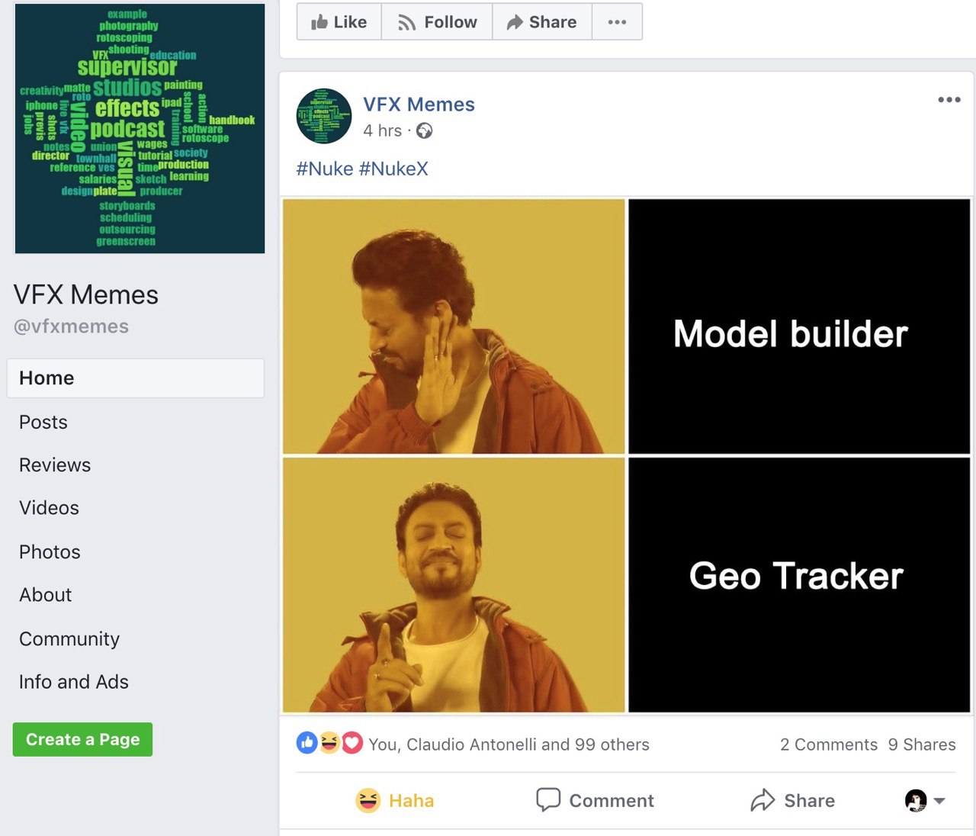Follow the VFX Memes page

pos(437,22)
